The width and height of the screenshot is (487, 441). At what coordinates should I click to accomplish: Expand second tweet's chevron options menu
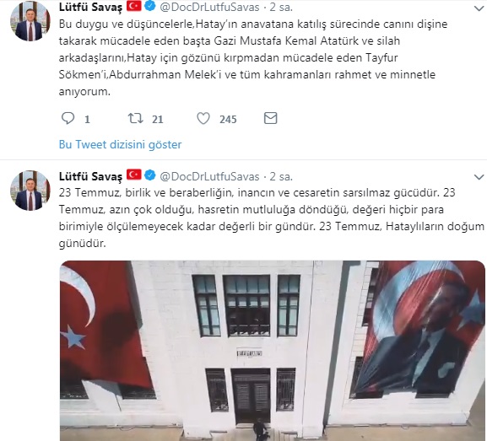point(479,177)
